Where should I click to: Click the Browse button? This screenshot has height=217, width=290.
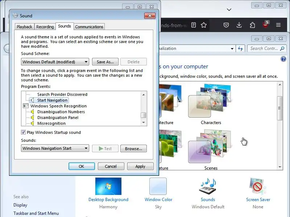click(133, 149)
